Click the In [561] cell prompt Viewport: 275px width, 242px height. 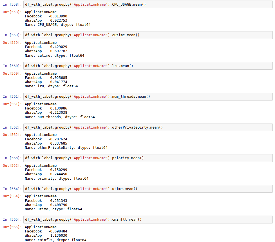click(x=12, y=97)
